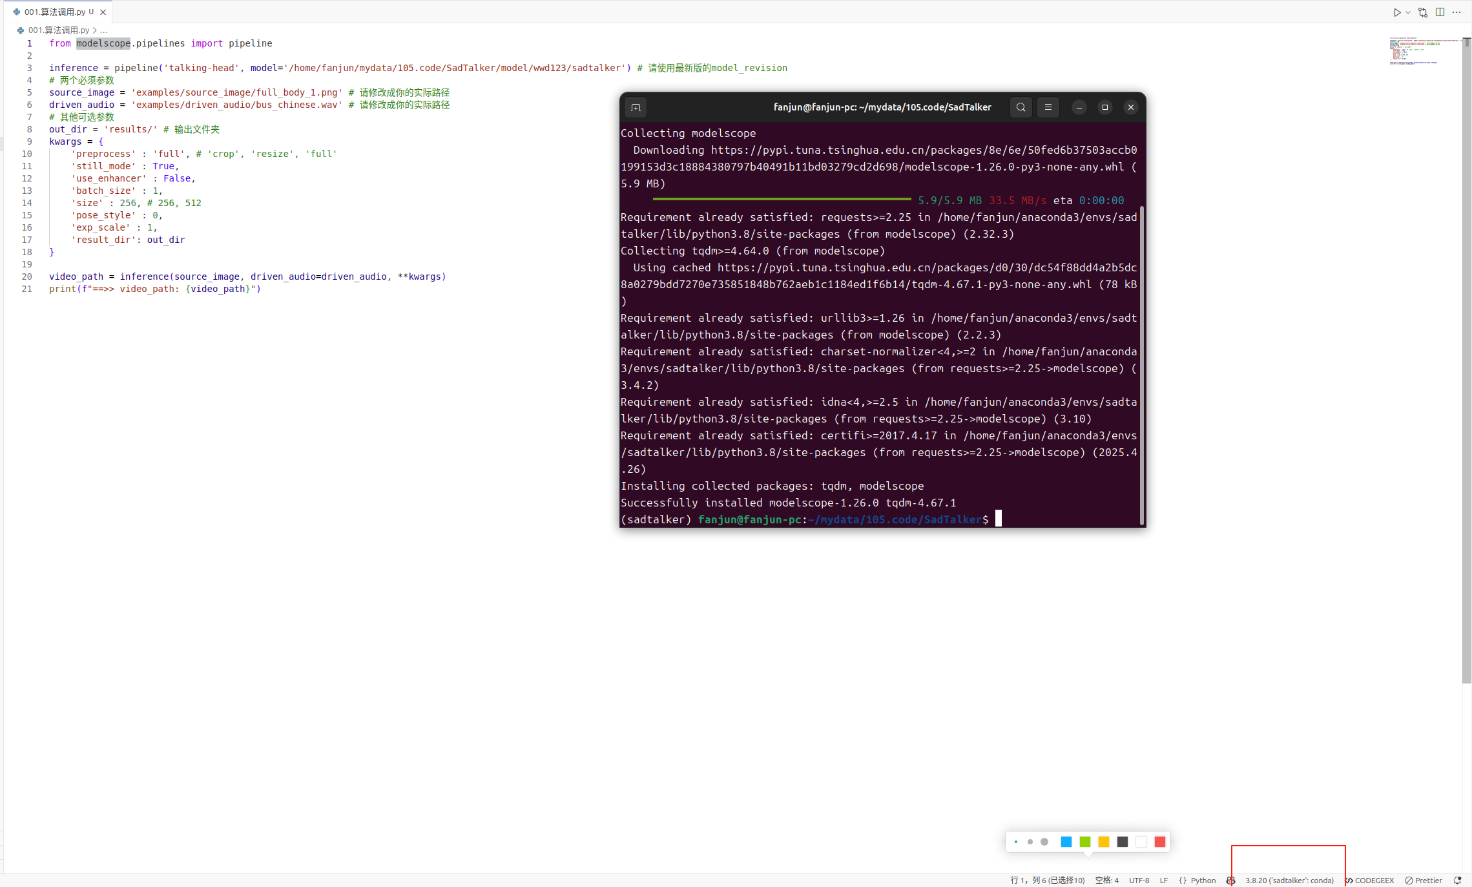This screenshot has width=1472, height=887.
Task: Click line number 9 in the gutter
Action: (29, 141)
